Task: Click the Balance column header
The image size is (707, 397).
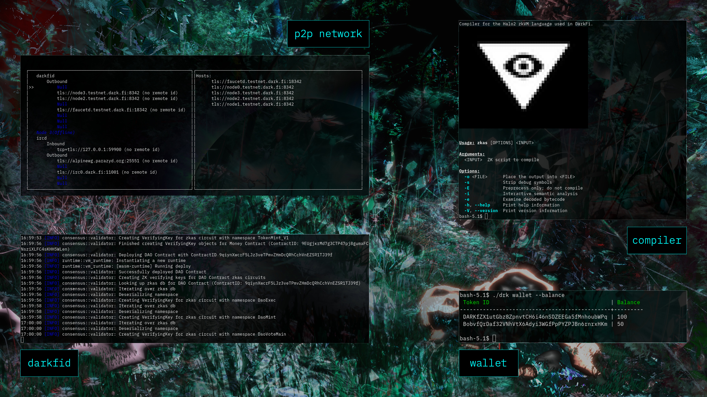Action: click(x=628, y=303)
